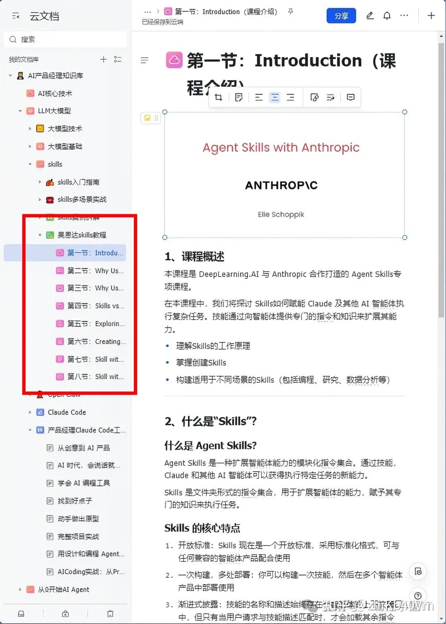The image size is (446, 624).
Task: Click the breadcrumb ellipsis at top
Action: 147,12
